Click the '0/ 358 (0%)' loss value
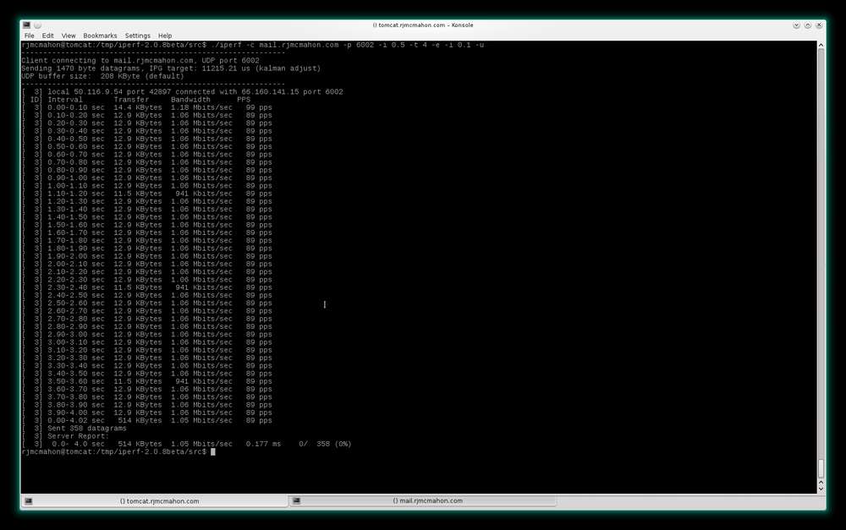 tap(325, 444)
